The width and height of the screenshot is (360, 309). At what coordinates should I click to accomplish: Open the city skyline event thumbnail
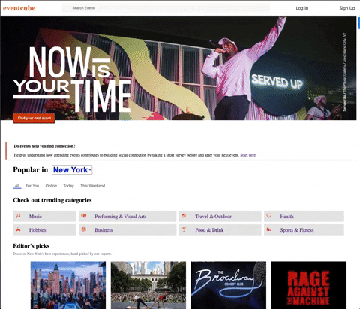[x=68, y=285]
